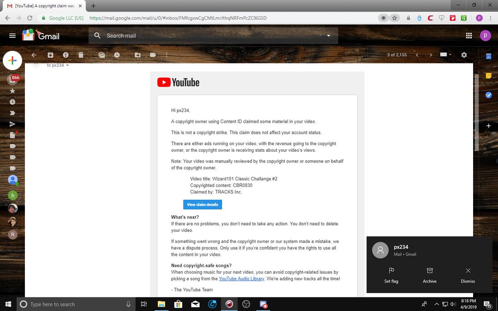Go to newer email arrow
The image size is (498, 311).
pos(417,55)
